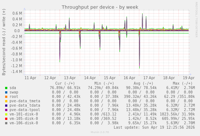Click the 'Max (-/+)' column header
The width and height of the screenshot is (200, 136).
click(x=182, y=84)
